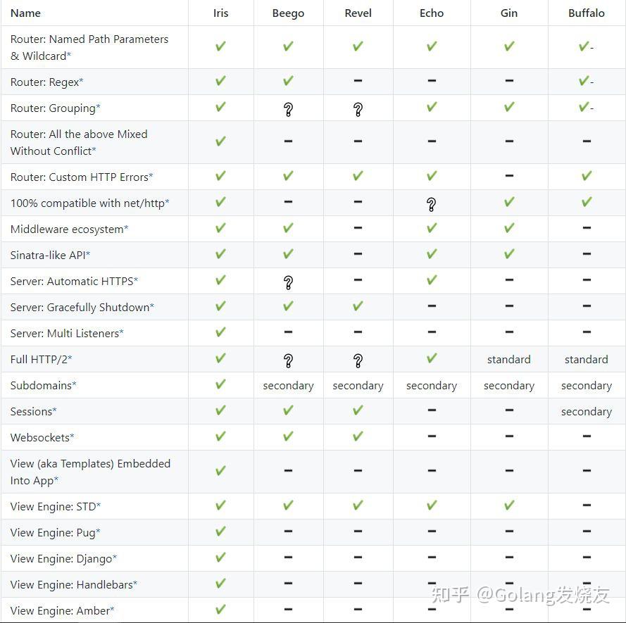Click Gin checkmark for Sinatra-like API
626x623 pixels.
click(508, 254)
